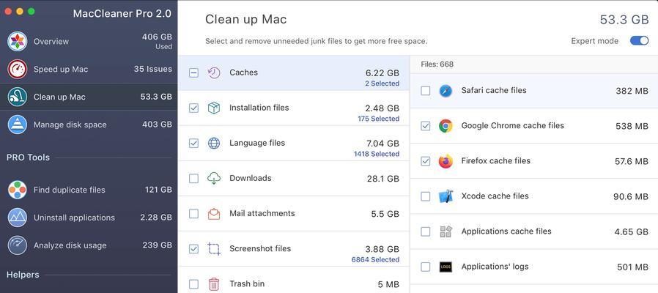Open the Overview flower icon
This screenshot has height=293, width=658.
(x=17, y=41)
